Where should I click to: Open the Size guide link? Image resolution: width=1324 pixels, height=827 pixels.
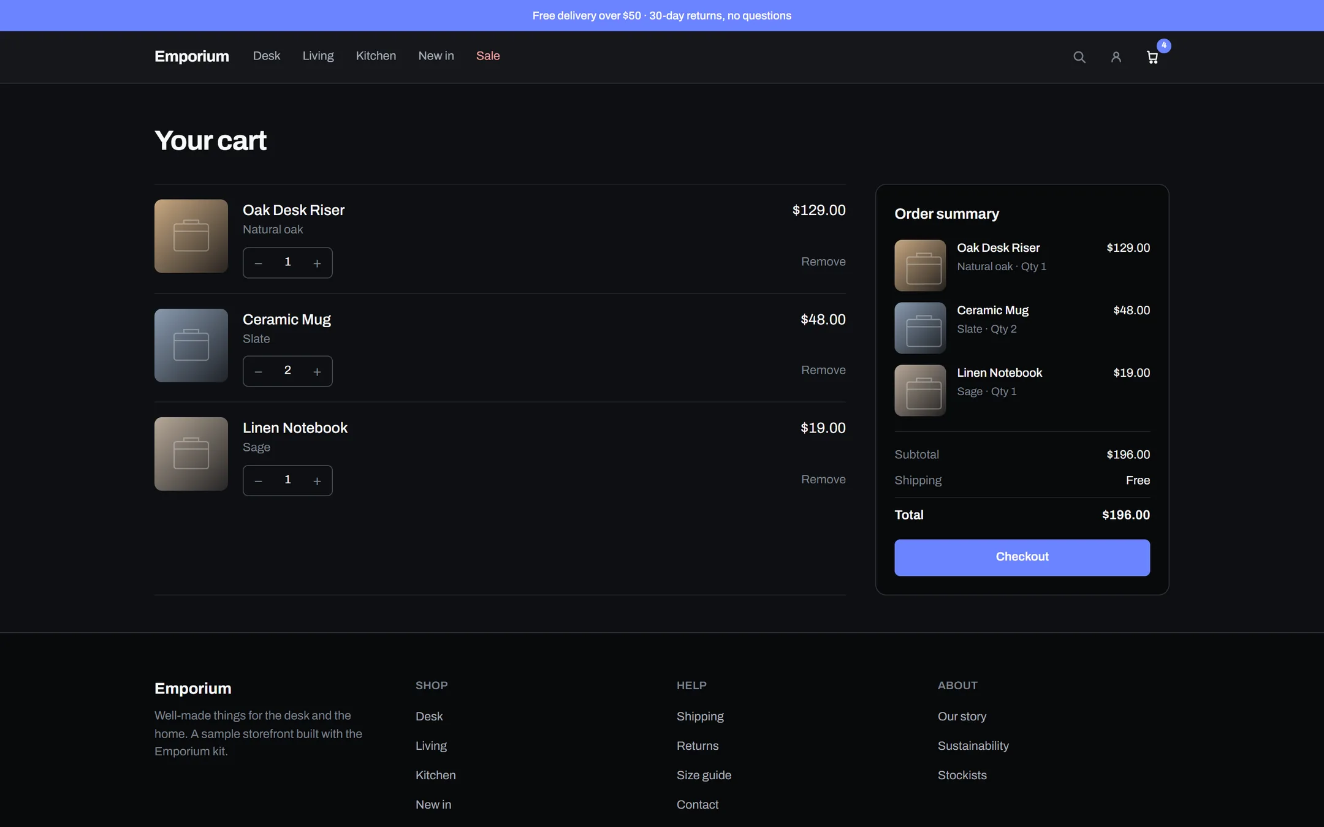(704, 775)
